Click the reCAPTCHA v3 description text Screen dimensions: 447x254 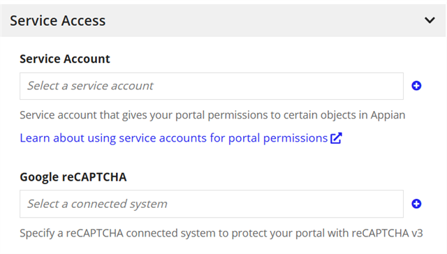click(221, 233)
